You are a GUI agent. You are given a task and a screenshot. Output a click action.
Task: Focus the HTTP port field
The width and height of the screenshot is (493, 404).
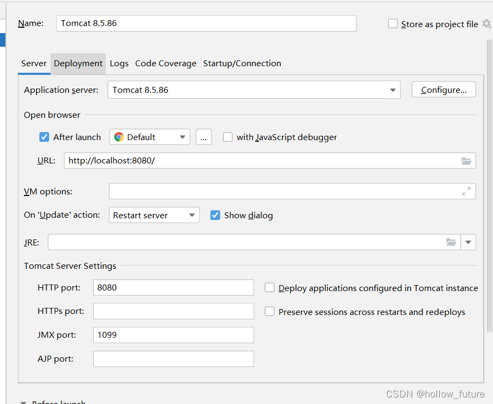tap(174, 287)
